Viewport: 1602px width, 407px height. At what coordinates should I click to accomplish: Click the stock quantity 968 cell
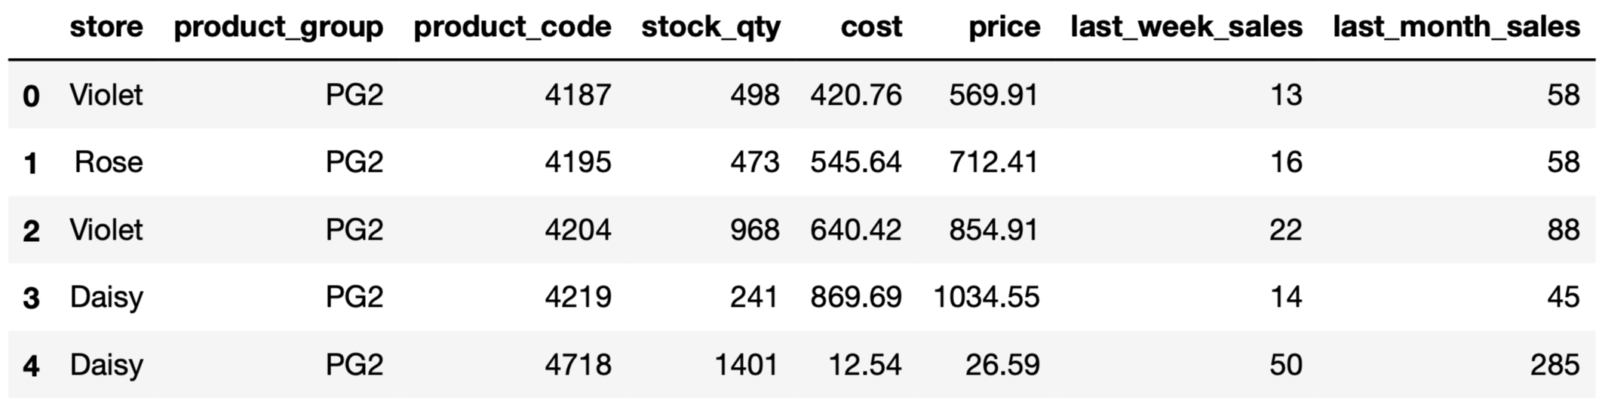(x=754, y=230)
